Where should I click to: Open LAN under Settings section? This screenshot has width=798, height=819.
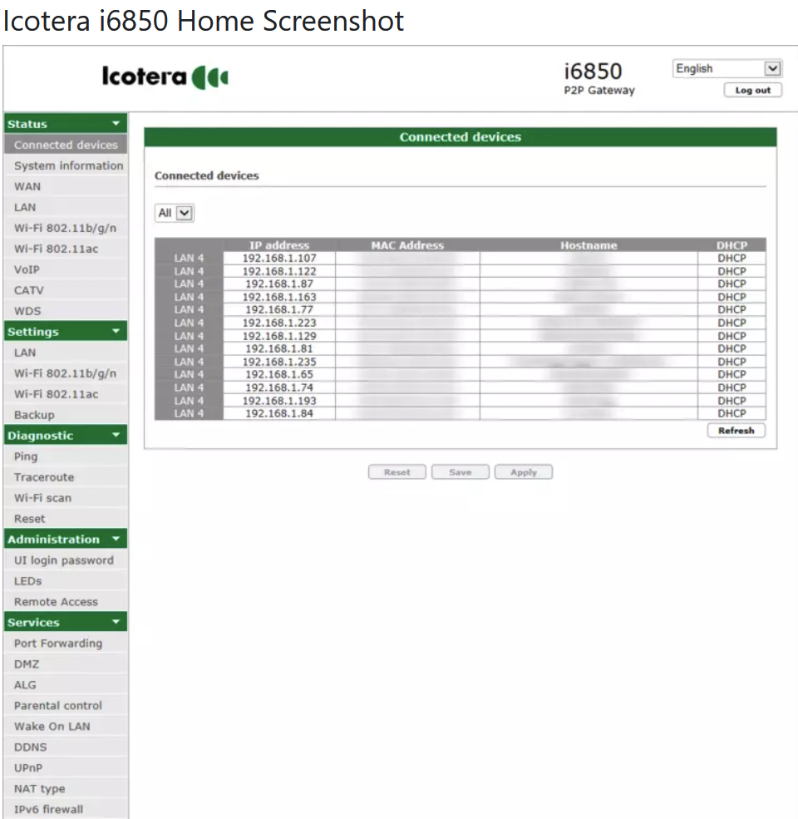(66, 353)
